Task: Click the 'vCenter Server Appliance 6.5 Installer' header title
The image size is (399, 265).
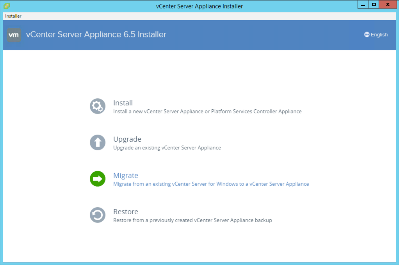Action: click(x=96, y=34)
